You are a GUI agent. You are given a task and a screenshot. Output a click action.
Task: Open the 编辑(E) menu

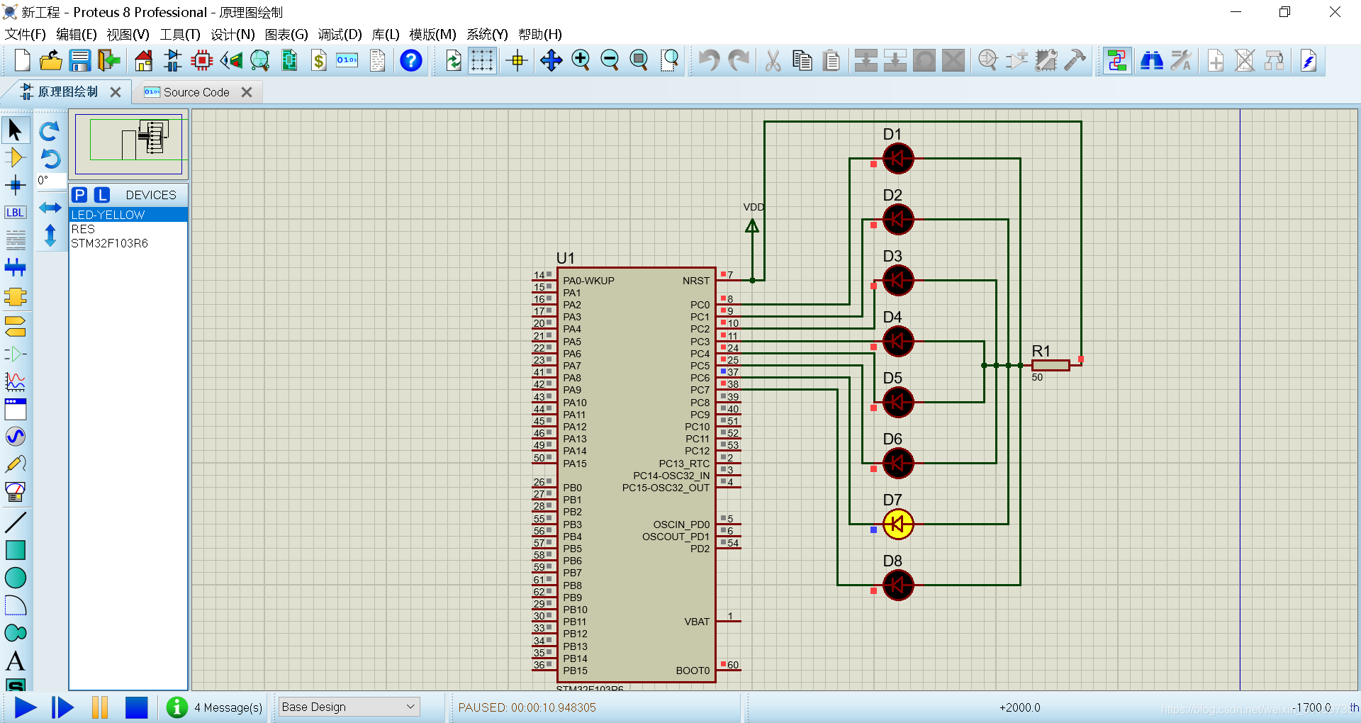click(x=76, y=34)
